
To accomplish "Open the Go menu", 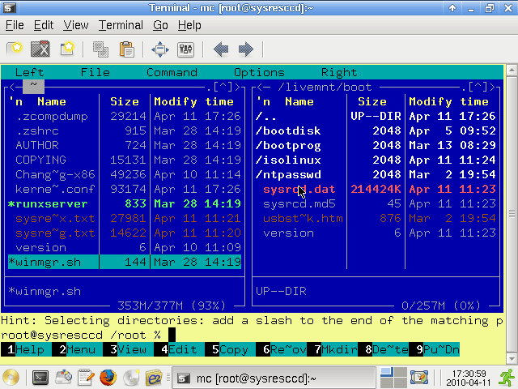I will [x=160, y=25].
